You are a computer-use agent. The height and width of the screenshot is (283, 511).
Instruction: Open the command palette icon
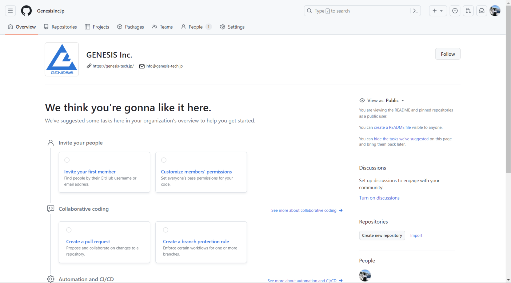click(x=415, y=11)
